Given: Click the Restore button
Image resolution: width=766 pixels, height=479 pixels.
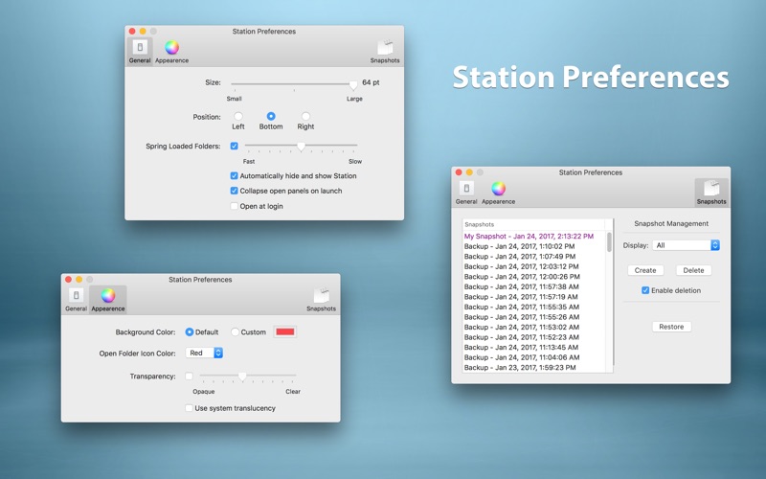Looking at the screenshot, I should tap(671, 327).
